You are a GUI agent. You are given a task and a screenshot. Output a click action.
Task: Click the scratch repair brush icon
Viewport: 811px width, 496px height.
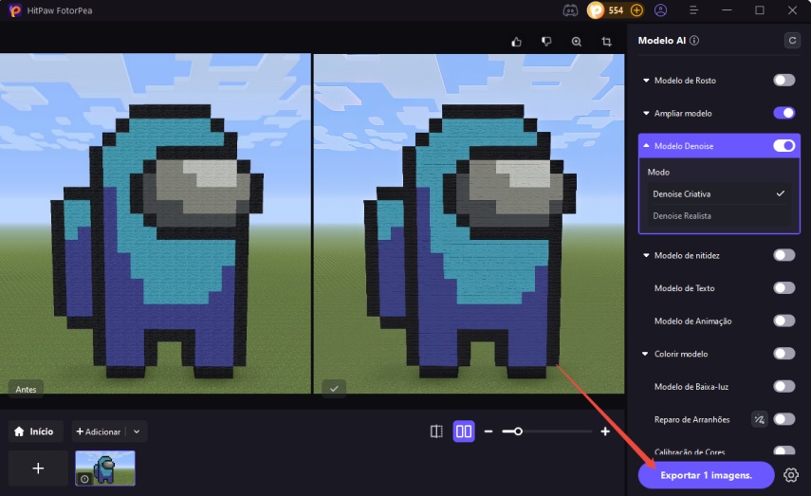tap(759, 419)
